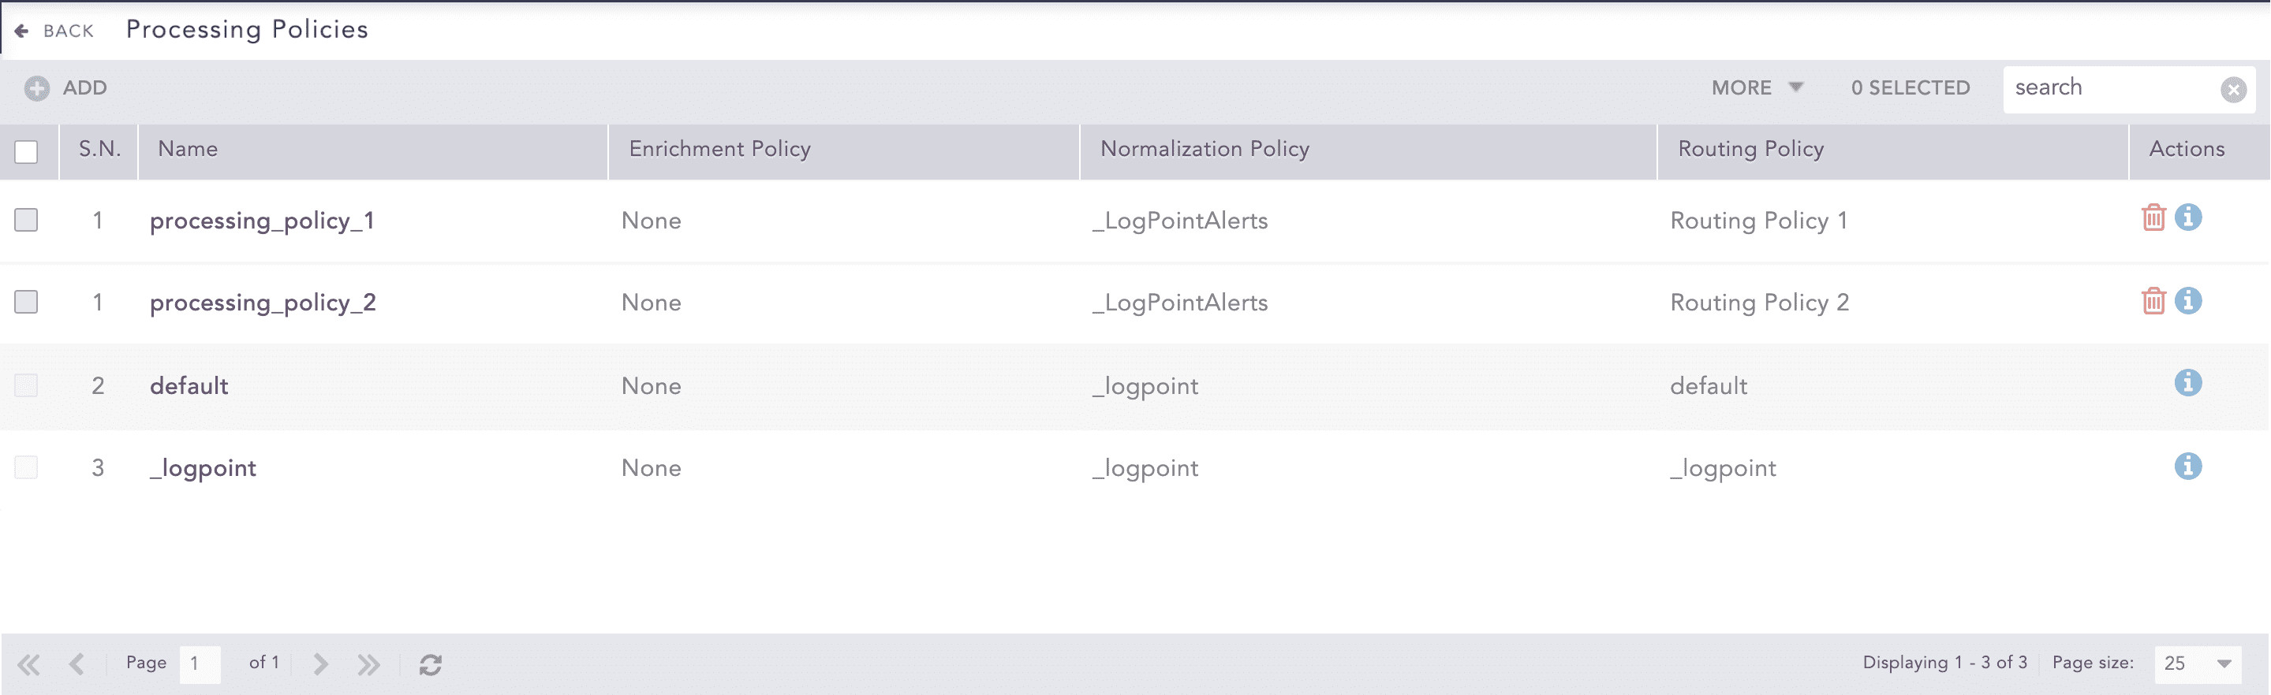The width and height of the screenshot is (2271, 695).
Task: Select the processing_policy_2 row checkbox
Action: pos(27,302)
